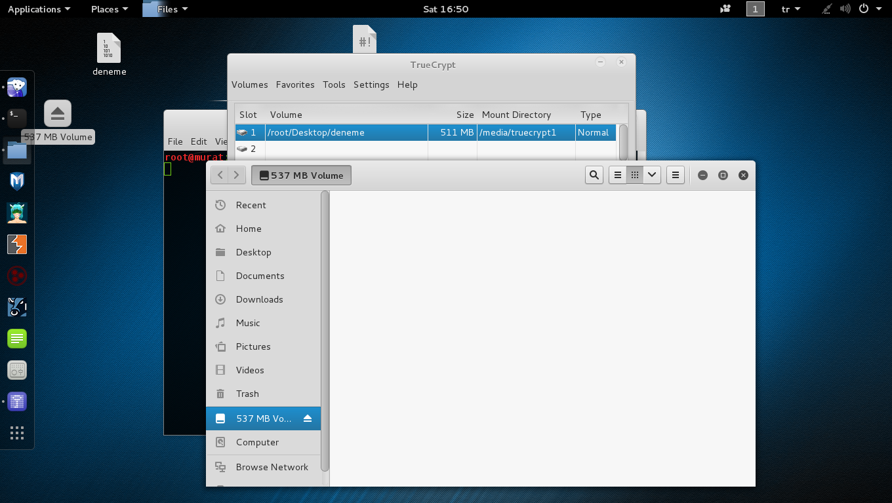Expand the Applications menu in top bar
892x503 pixels.
[x=39, y=9]
